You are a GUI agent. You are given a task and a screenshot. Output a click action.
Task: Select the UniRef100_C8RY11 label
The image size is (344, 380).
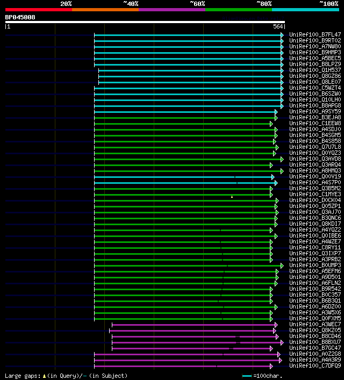(x=315, y=248)
